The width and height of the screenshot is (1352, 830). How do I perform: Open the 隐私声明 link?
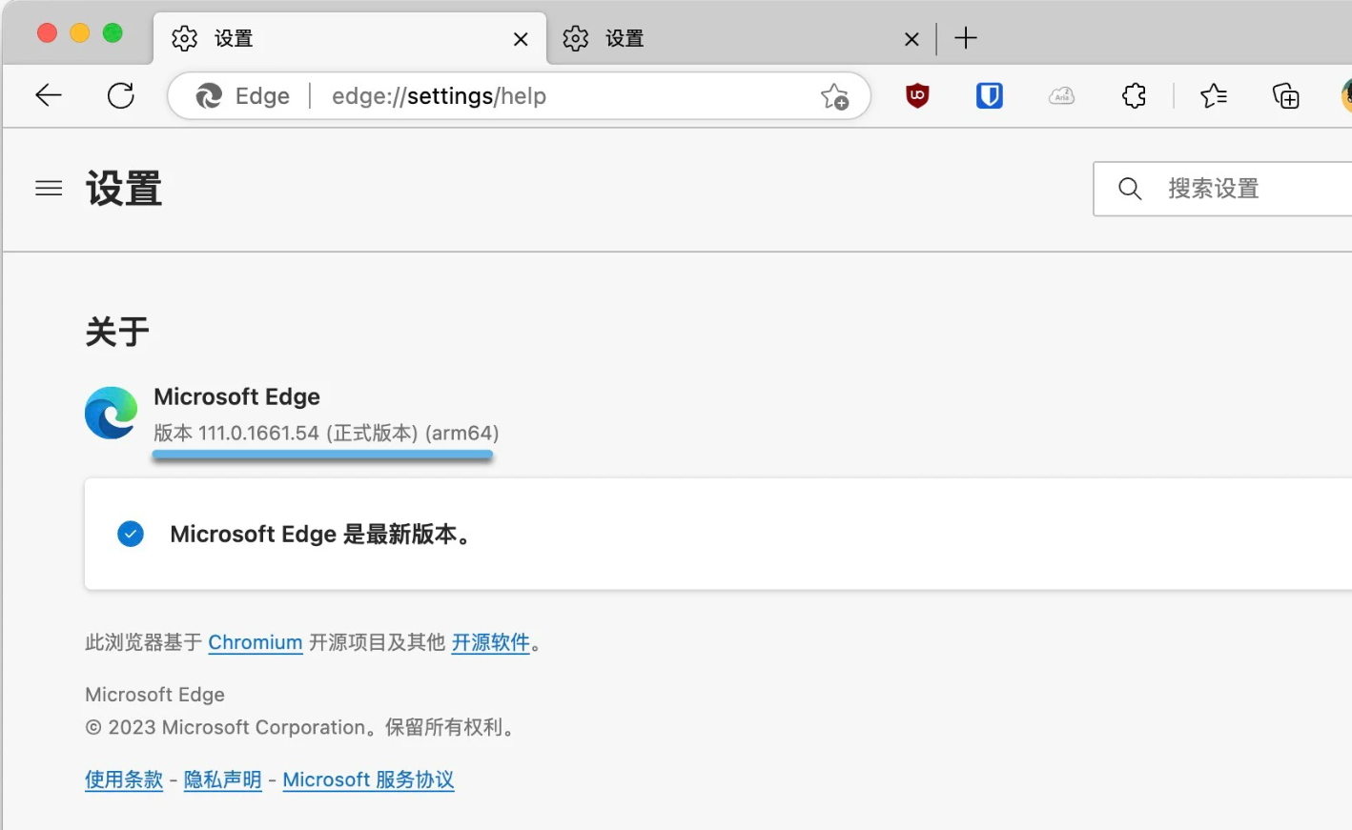(222, 779)
